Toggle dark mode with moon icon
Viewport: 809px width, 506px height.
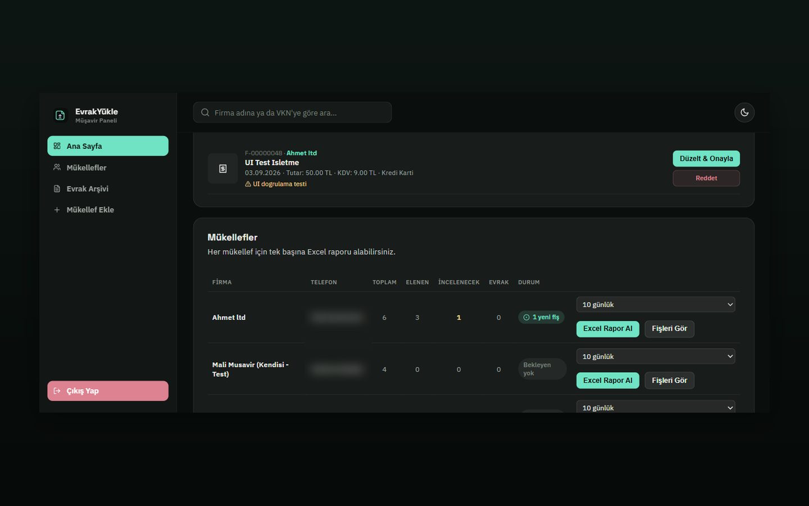click(744, 112)
